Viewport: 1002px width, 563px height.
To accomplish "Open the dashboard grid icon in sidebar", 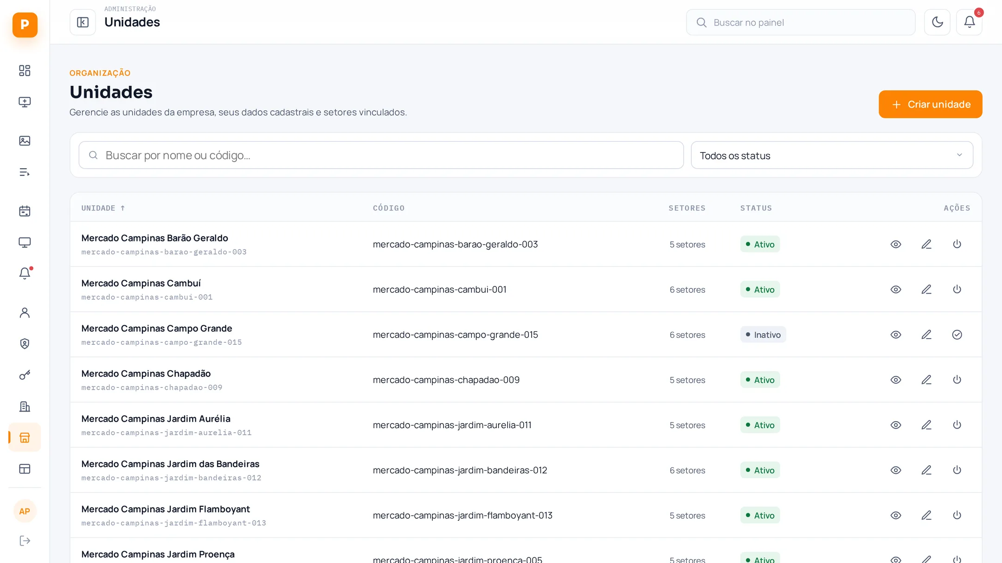I will (25, 70).
